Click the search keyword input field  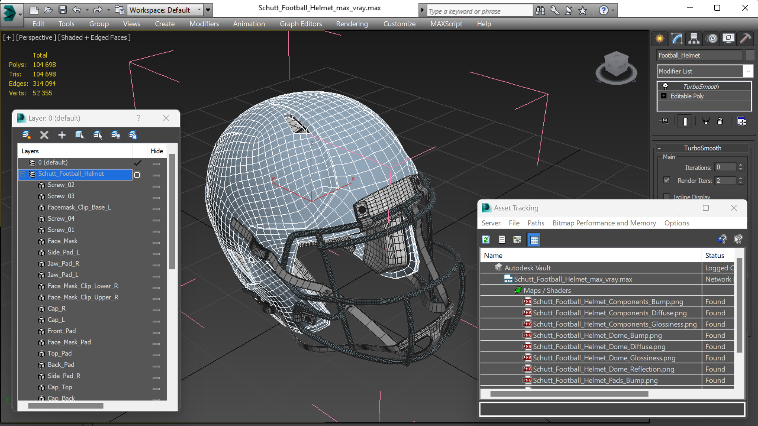coord(480,11)
